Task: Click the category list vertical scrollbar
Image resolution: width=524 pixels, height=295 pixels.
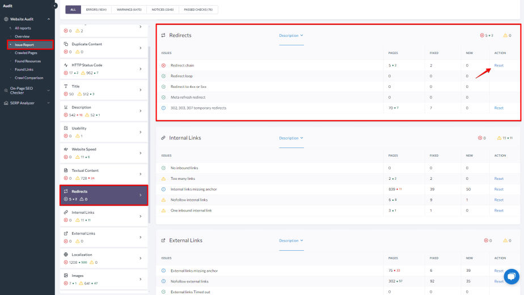Action: click(x=149, y=134)
